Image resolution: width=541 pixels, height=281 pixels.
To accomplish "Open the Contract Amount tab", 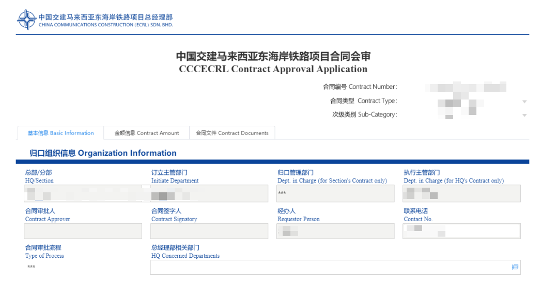I will tap(147, 133).
